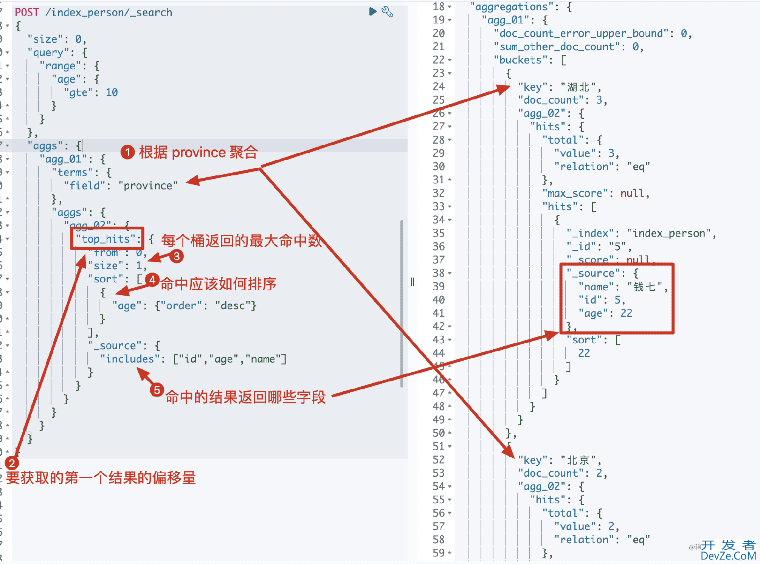Click the "value": 2 line at row 57
The image size is (760, 564).
587,527
